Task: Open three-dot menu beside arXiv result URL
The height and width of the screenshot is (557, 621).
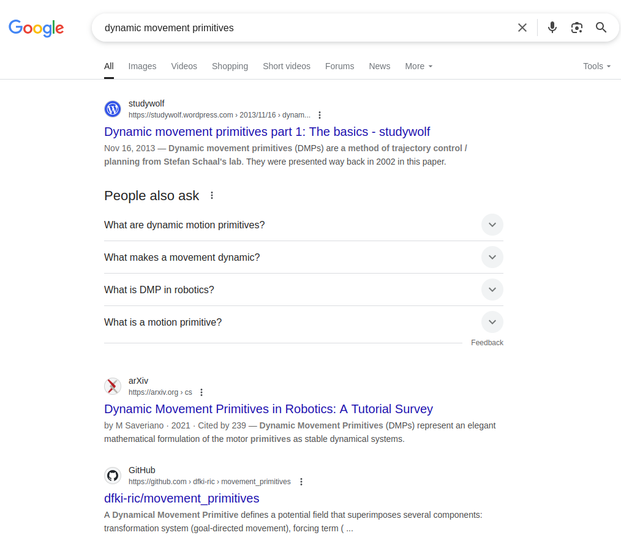Action: (x=201, y=392)
